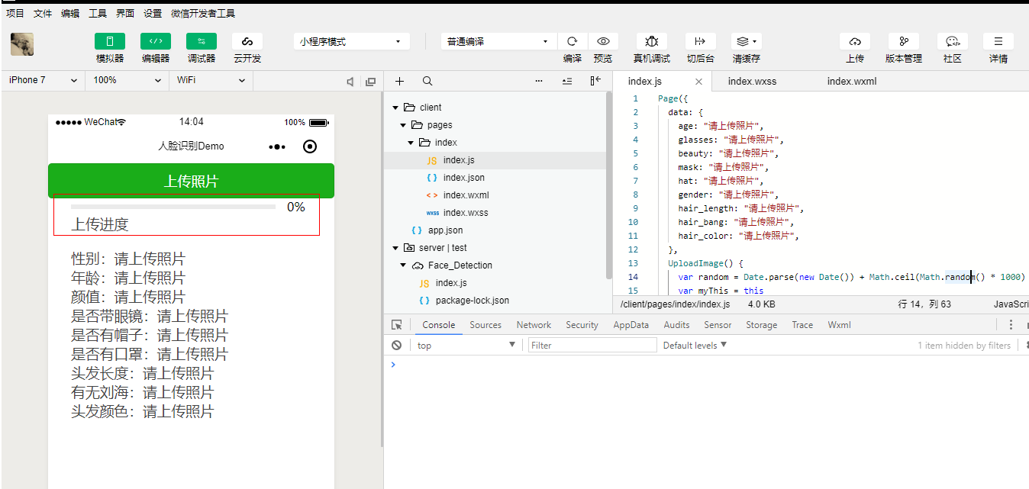This screenshot has width=1029, height=489.
Task: Open 真机调试 remote debug icon
Action: 651,41
